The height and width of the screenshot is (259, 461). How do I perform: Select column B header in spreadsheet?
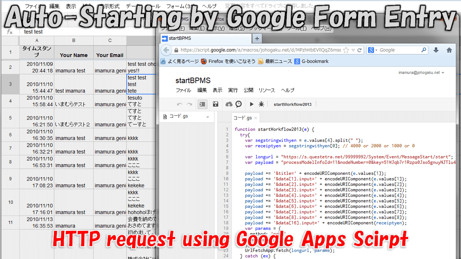point(74,41)
